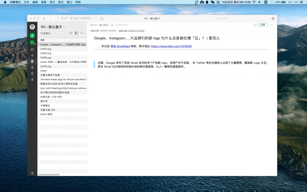
Task: Select note Avenir 字体
Action: tap(62, 62)
